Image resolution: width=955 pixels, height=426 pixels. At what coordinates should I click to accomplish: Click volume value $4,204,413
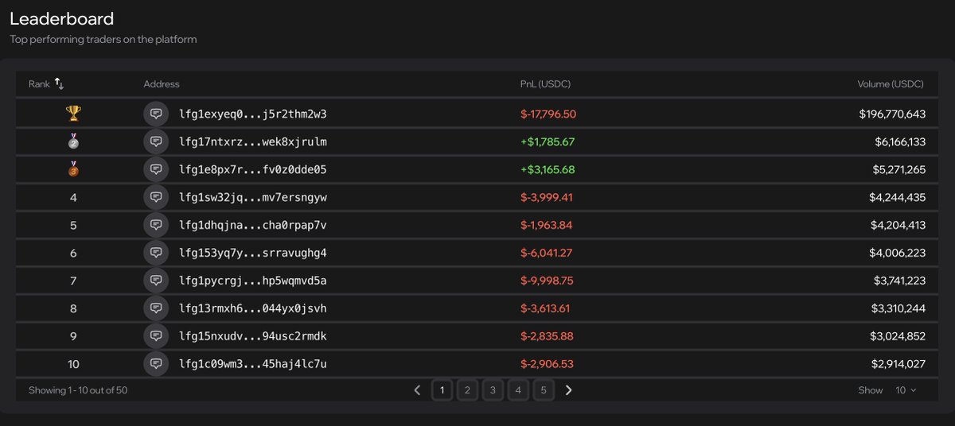898,225
